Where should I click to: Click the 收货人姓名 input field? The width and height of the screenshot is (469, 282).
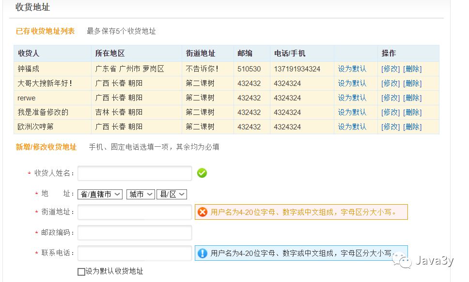135,173
